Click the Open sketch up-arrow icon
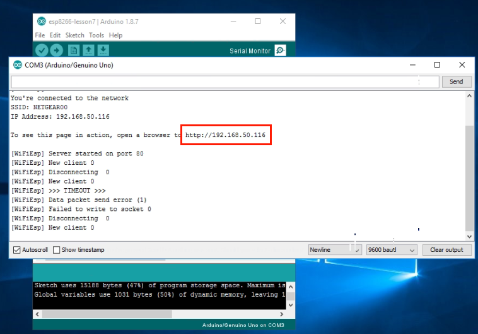Image resolution: width=478 pixels, height=334 pixels. (88, 50)
